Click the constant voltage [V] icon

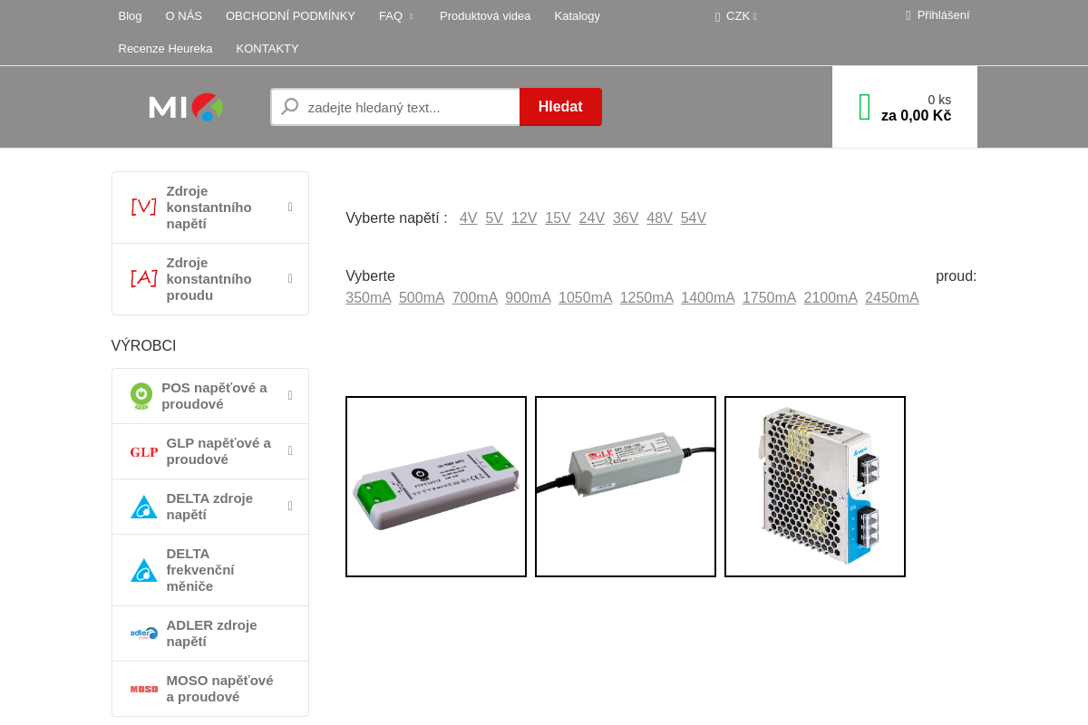pos(143,208)
